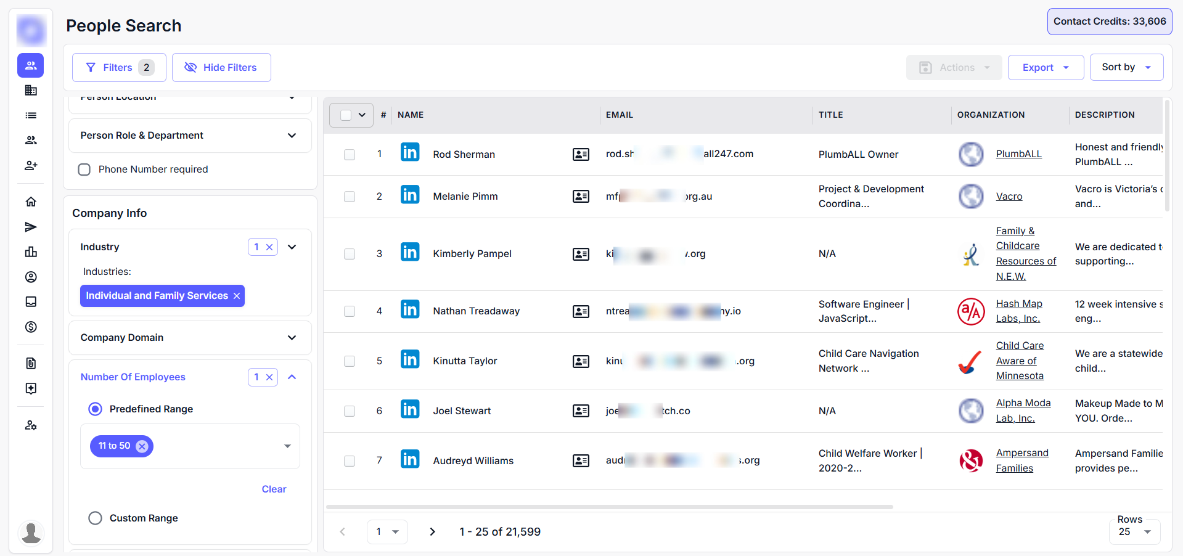Screen dimensions: 1183x556
Task: Open Rod Sherman's LinkedIn profile icon
Action: (410, 152)
